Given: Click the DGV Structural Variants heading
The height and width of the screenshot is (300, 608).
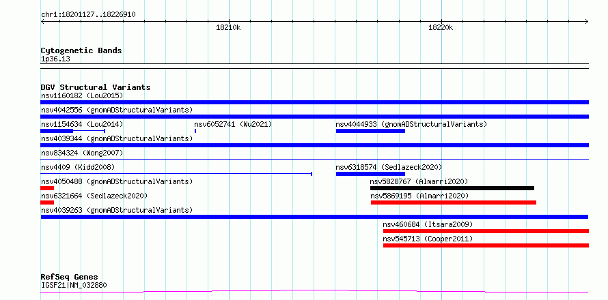Looking at the screenshot, I should tap(96, 87).
